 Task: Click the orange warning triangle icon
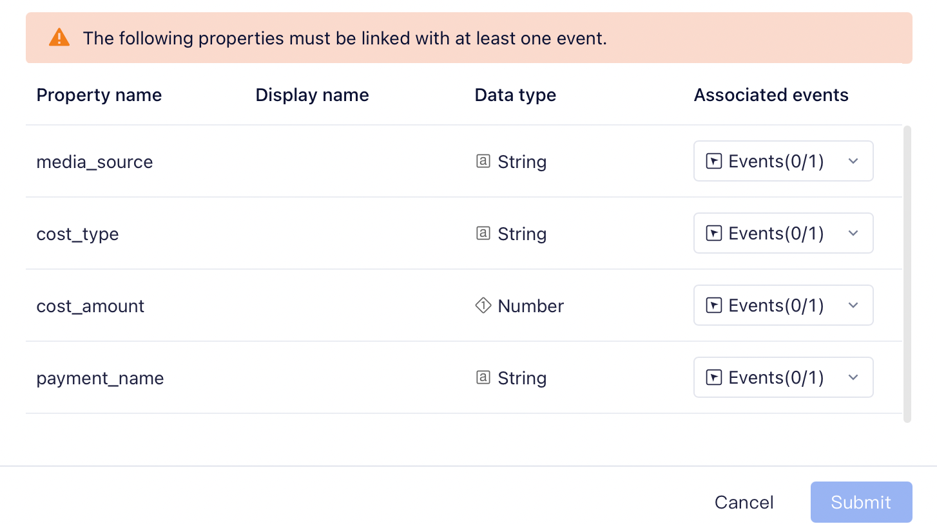pyautogui.click(x=59, y=37)
